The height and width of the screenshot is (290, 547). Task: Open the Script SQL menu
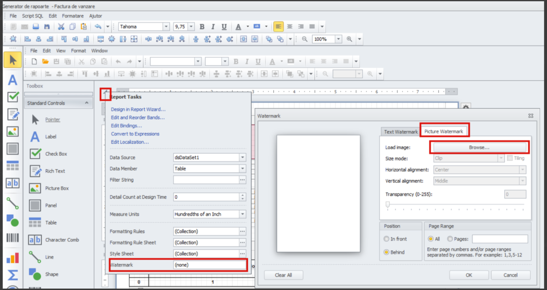[32, 16]
